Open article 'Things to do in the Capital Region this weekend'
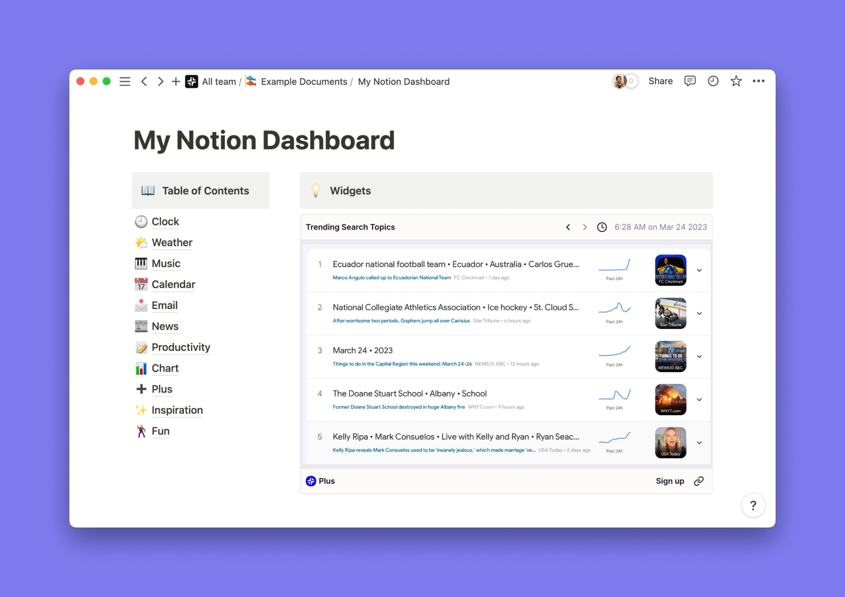The height and width of the screenshot is (597, 845). tap(402, 364)
